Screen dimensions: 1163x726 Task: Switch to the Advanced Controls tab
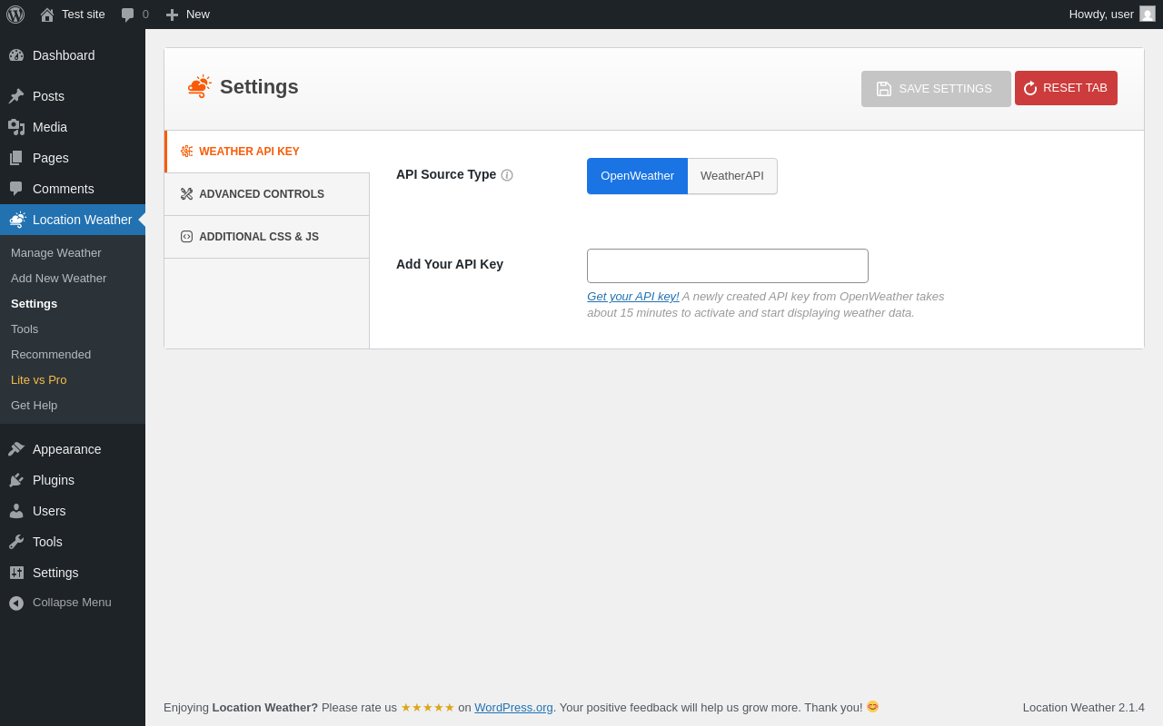coord(262,194)
